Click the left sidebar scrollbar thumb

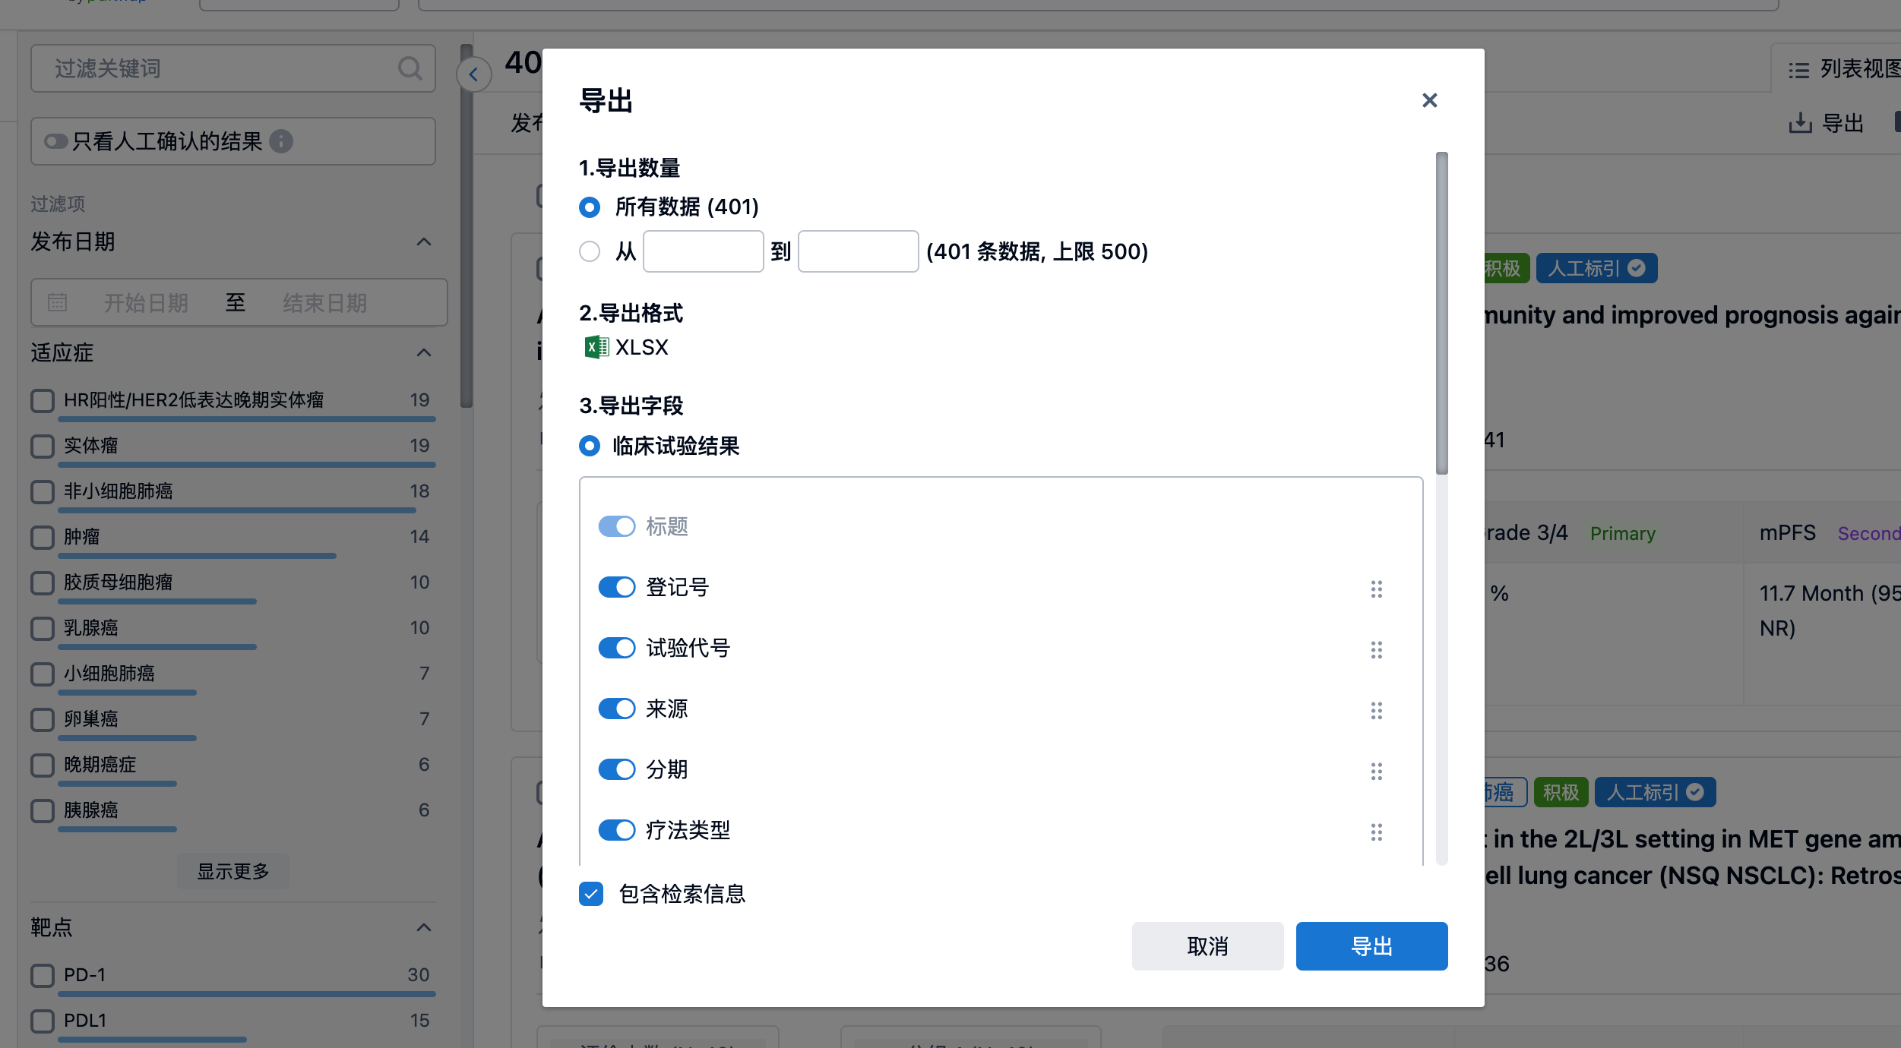(x=467, y=226)
